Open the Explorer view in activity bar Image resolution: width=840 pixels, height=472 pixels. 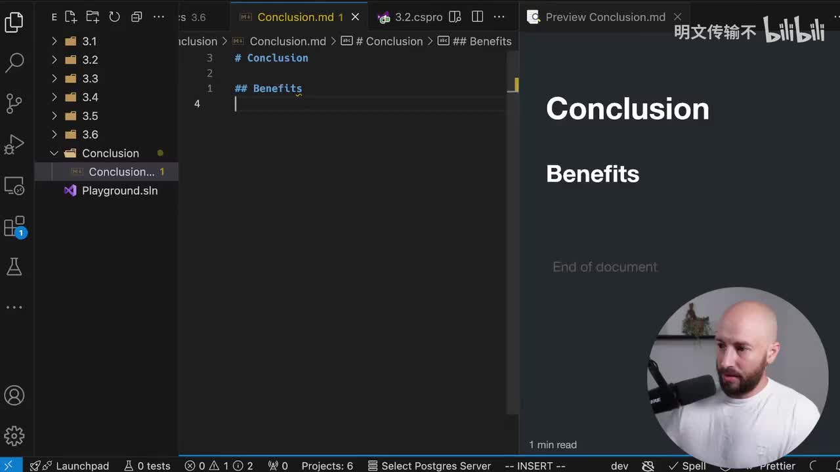pos(14,22)
